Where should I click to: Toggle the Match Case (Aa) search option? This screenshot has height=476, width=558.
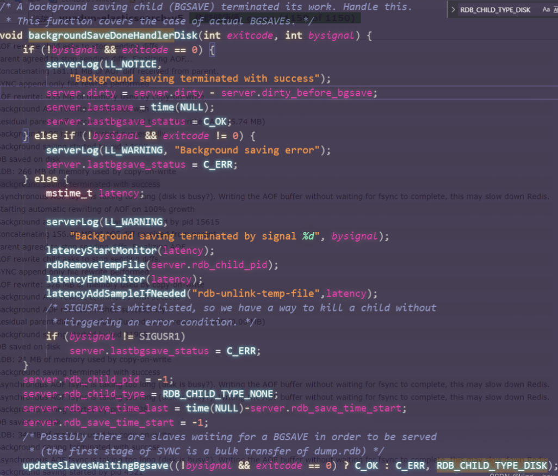click(x=546, y=10)
